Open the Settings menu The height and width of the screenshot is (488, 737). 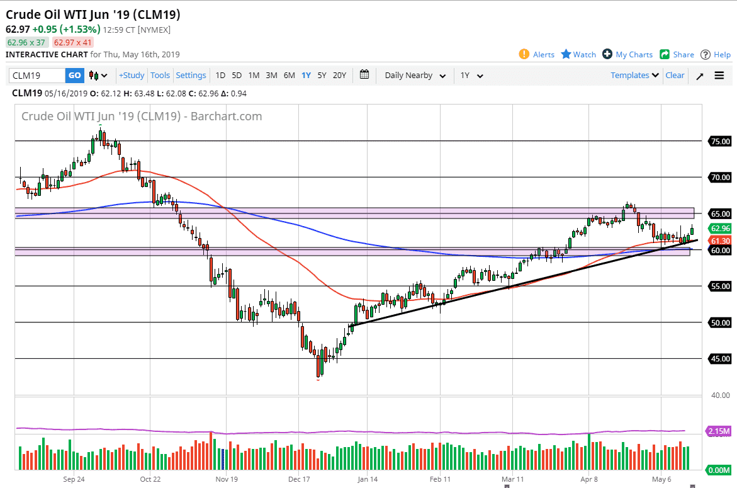[x=191, y=75]
